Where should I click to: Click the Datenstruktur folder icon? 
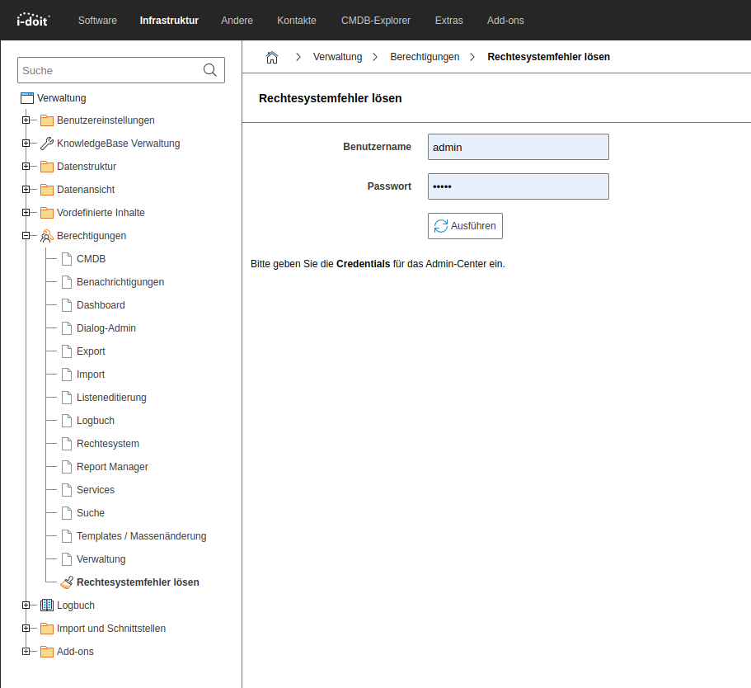[47, 167]
